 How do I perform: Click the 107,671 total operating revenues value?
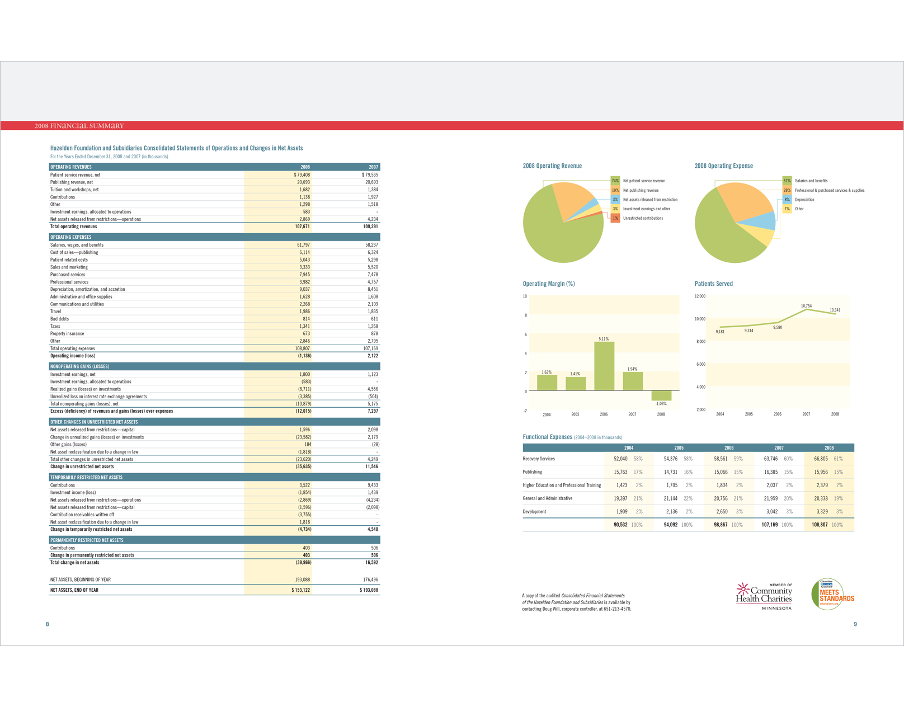click(x=302, y=227)
